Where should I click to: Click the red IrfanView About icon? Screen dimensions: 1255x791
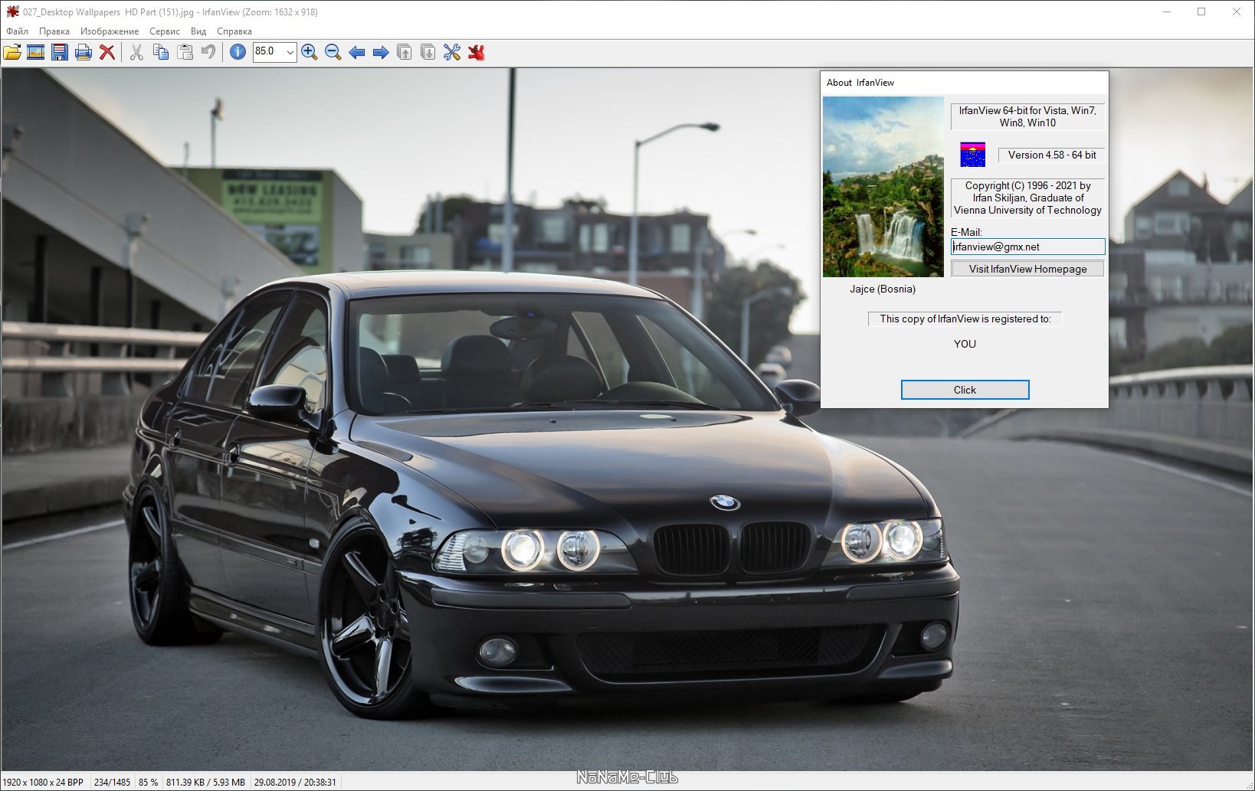[477, 52]
